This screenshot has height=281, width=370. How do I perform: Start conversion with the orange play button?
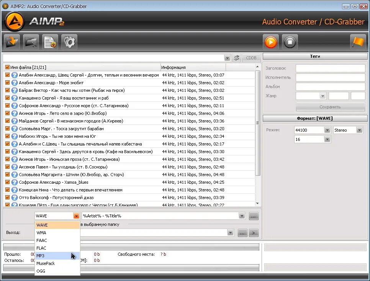271,42
